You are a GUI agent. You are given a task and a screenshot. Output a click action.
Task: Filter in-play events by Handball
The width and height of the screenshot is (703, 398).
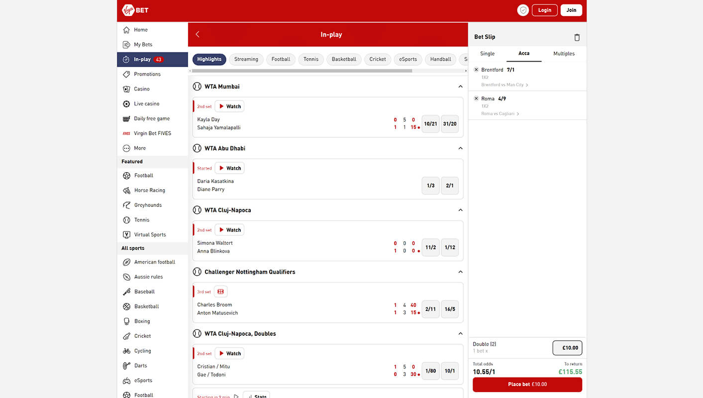440,60
